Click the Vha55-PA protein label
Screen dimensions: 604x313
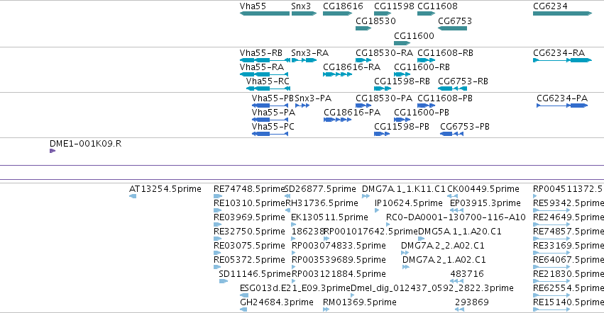273,113
